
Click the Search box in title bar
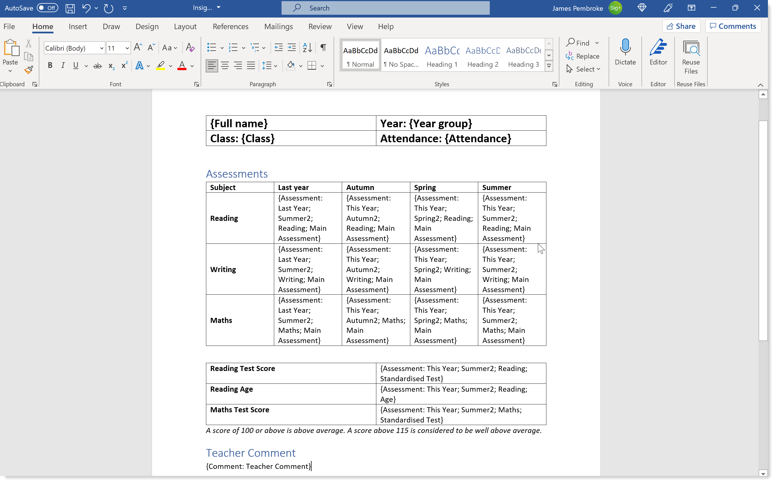[385, 8]
